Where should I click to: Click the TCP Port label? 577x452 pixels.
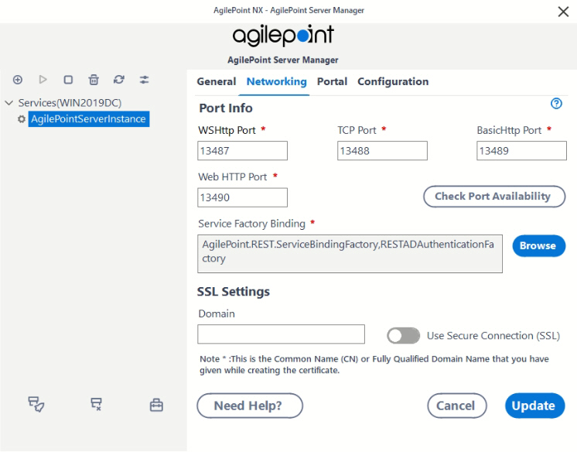pyautogui.click(x=357, y=130)
